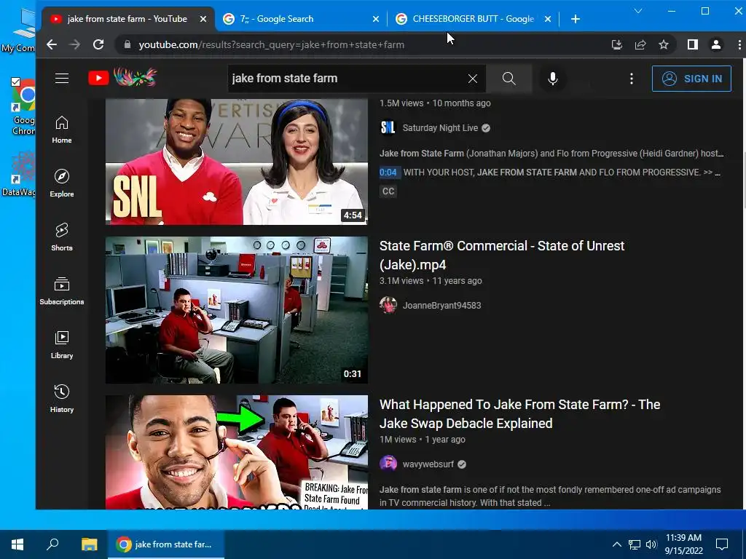Clear the search box with X
The height and width of the screenshot is (559, 746).
(472, 79)
